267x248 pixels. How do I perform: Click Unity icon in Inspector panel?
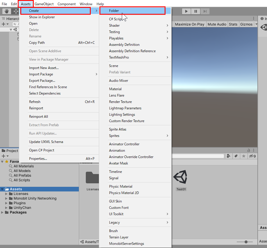click(264, 27)
